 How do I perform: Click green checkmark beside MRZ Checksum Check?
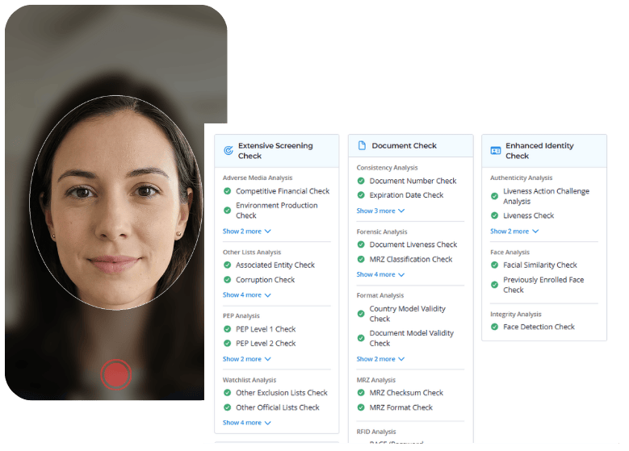361,393
